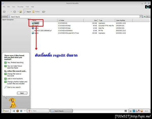Open the Help menu
152x119 pixels.
click(x=32, y=7)
